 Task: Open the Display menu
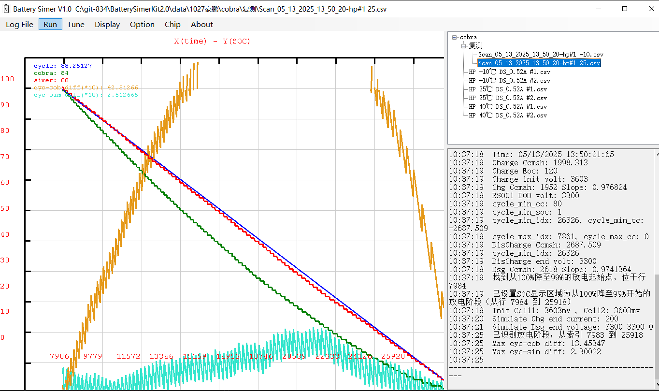107,24
